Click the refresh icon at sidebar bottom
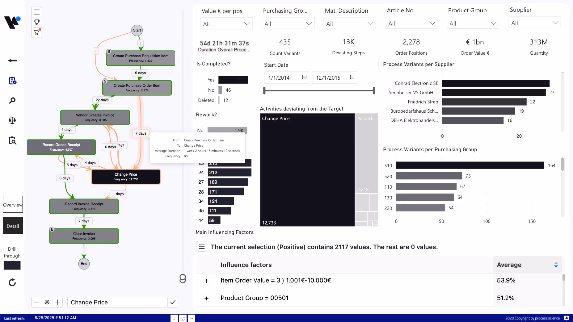 (12, 282)
